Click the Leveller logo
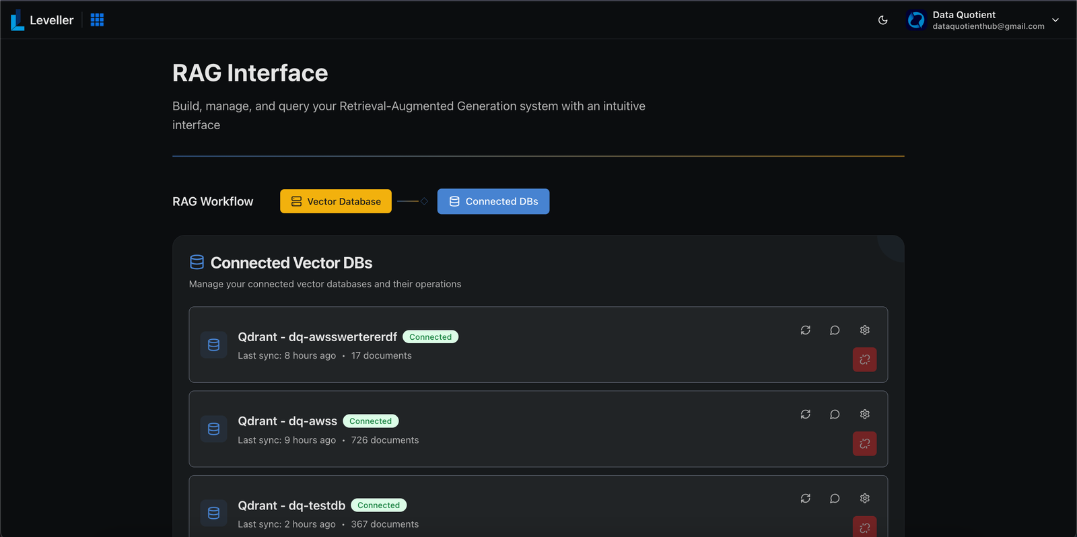Screen dimensions: 1077x537 coord(42,20)
